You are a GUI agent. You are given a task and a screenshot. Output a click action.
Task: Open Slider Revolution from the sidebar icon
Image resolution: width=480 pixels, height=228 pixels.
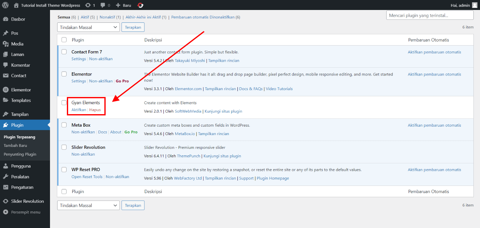pyautogui.click(x=6, y=201)
